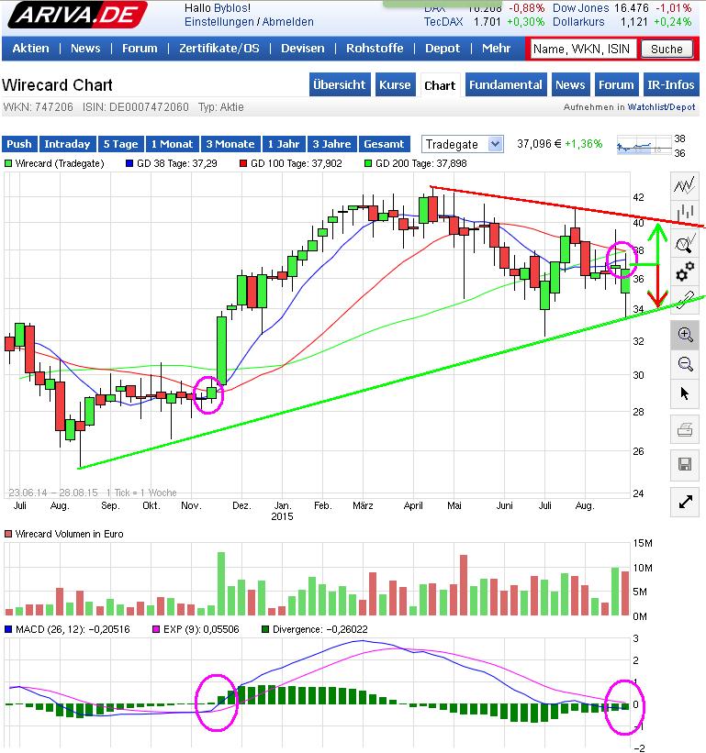
Task: Open the Wirecard News tab
Action: pyautogui.click(x=570, y=85)
